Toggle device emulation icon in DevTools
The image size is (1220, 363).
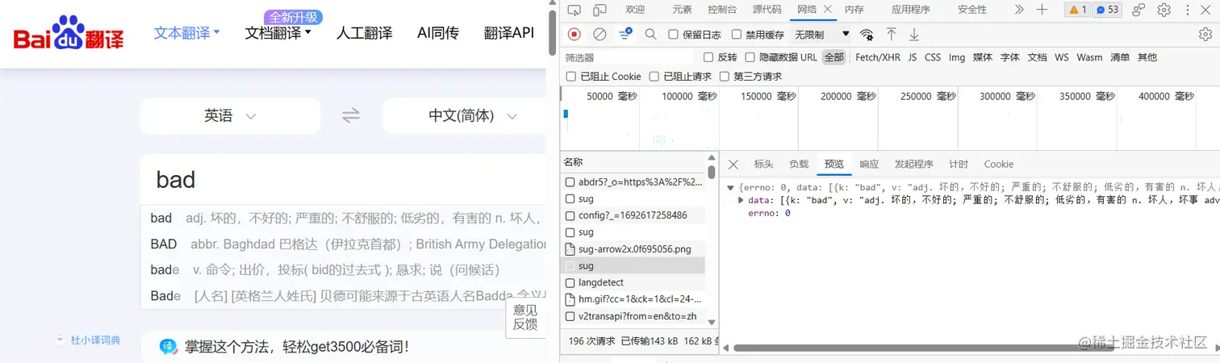click(600, 10)
